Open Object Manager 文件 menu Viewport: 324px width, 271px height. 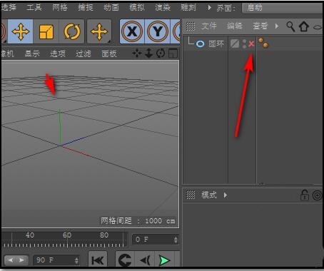209,26
